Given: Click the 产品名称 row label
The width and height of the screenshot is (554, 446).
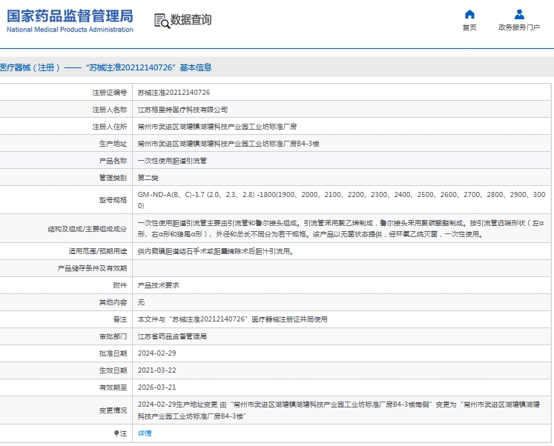Looking at the screenshot, I should (x=113, y=161).
